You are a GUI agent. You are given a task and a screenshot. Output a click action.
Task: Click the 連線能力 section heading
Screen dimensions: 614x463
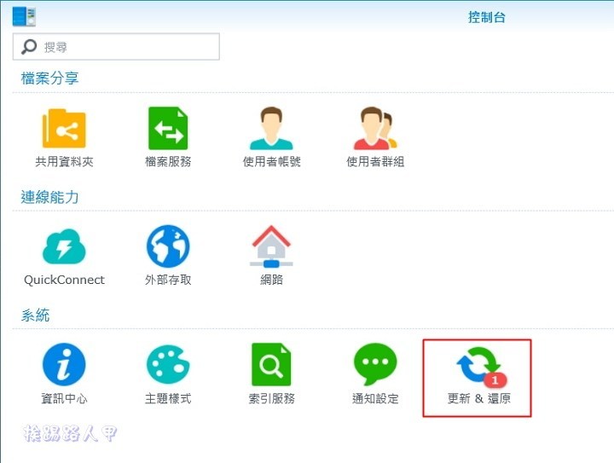click(x=49, y=197)
